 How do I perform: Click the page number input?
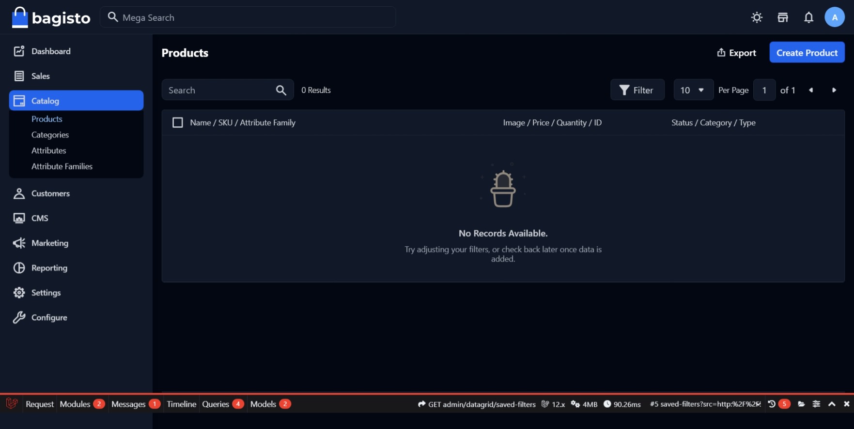[x=764, y=90]
